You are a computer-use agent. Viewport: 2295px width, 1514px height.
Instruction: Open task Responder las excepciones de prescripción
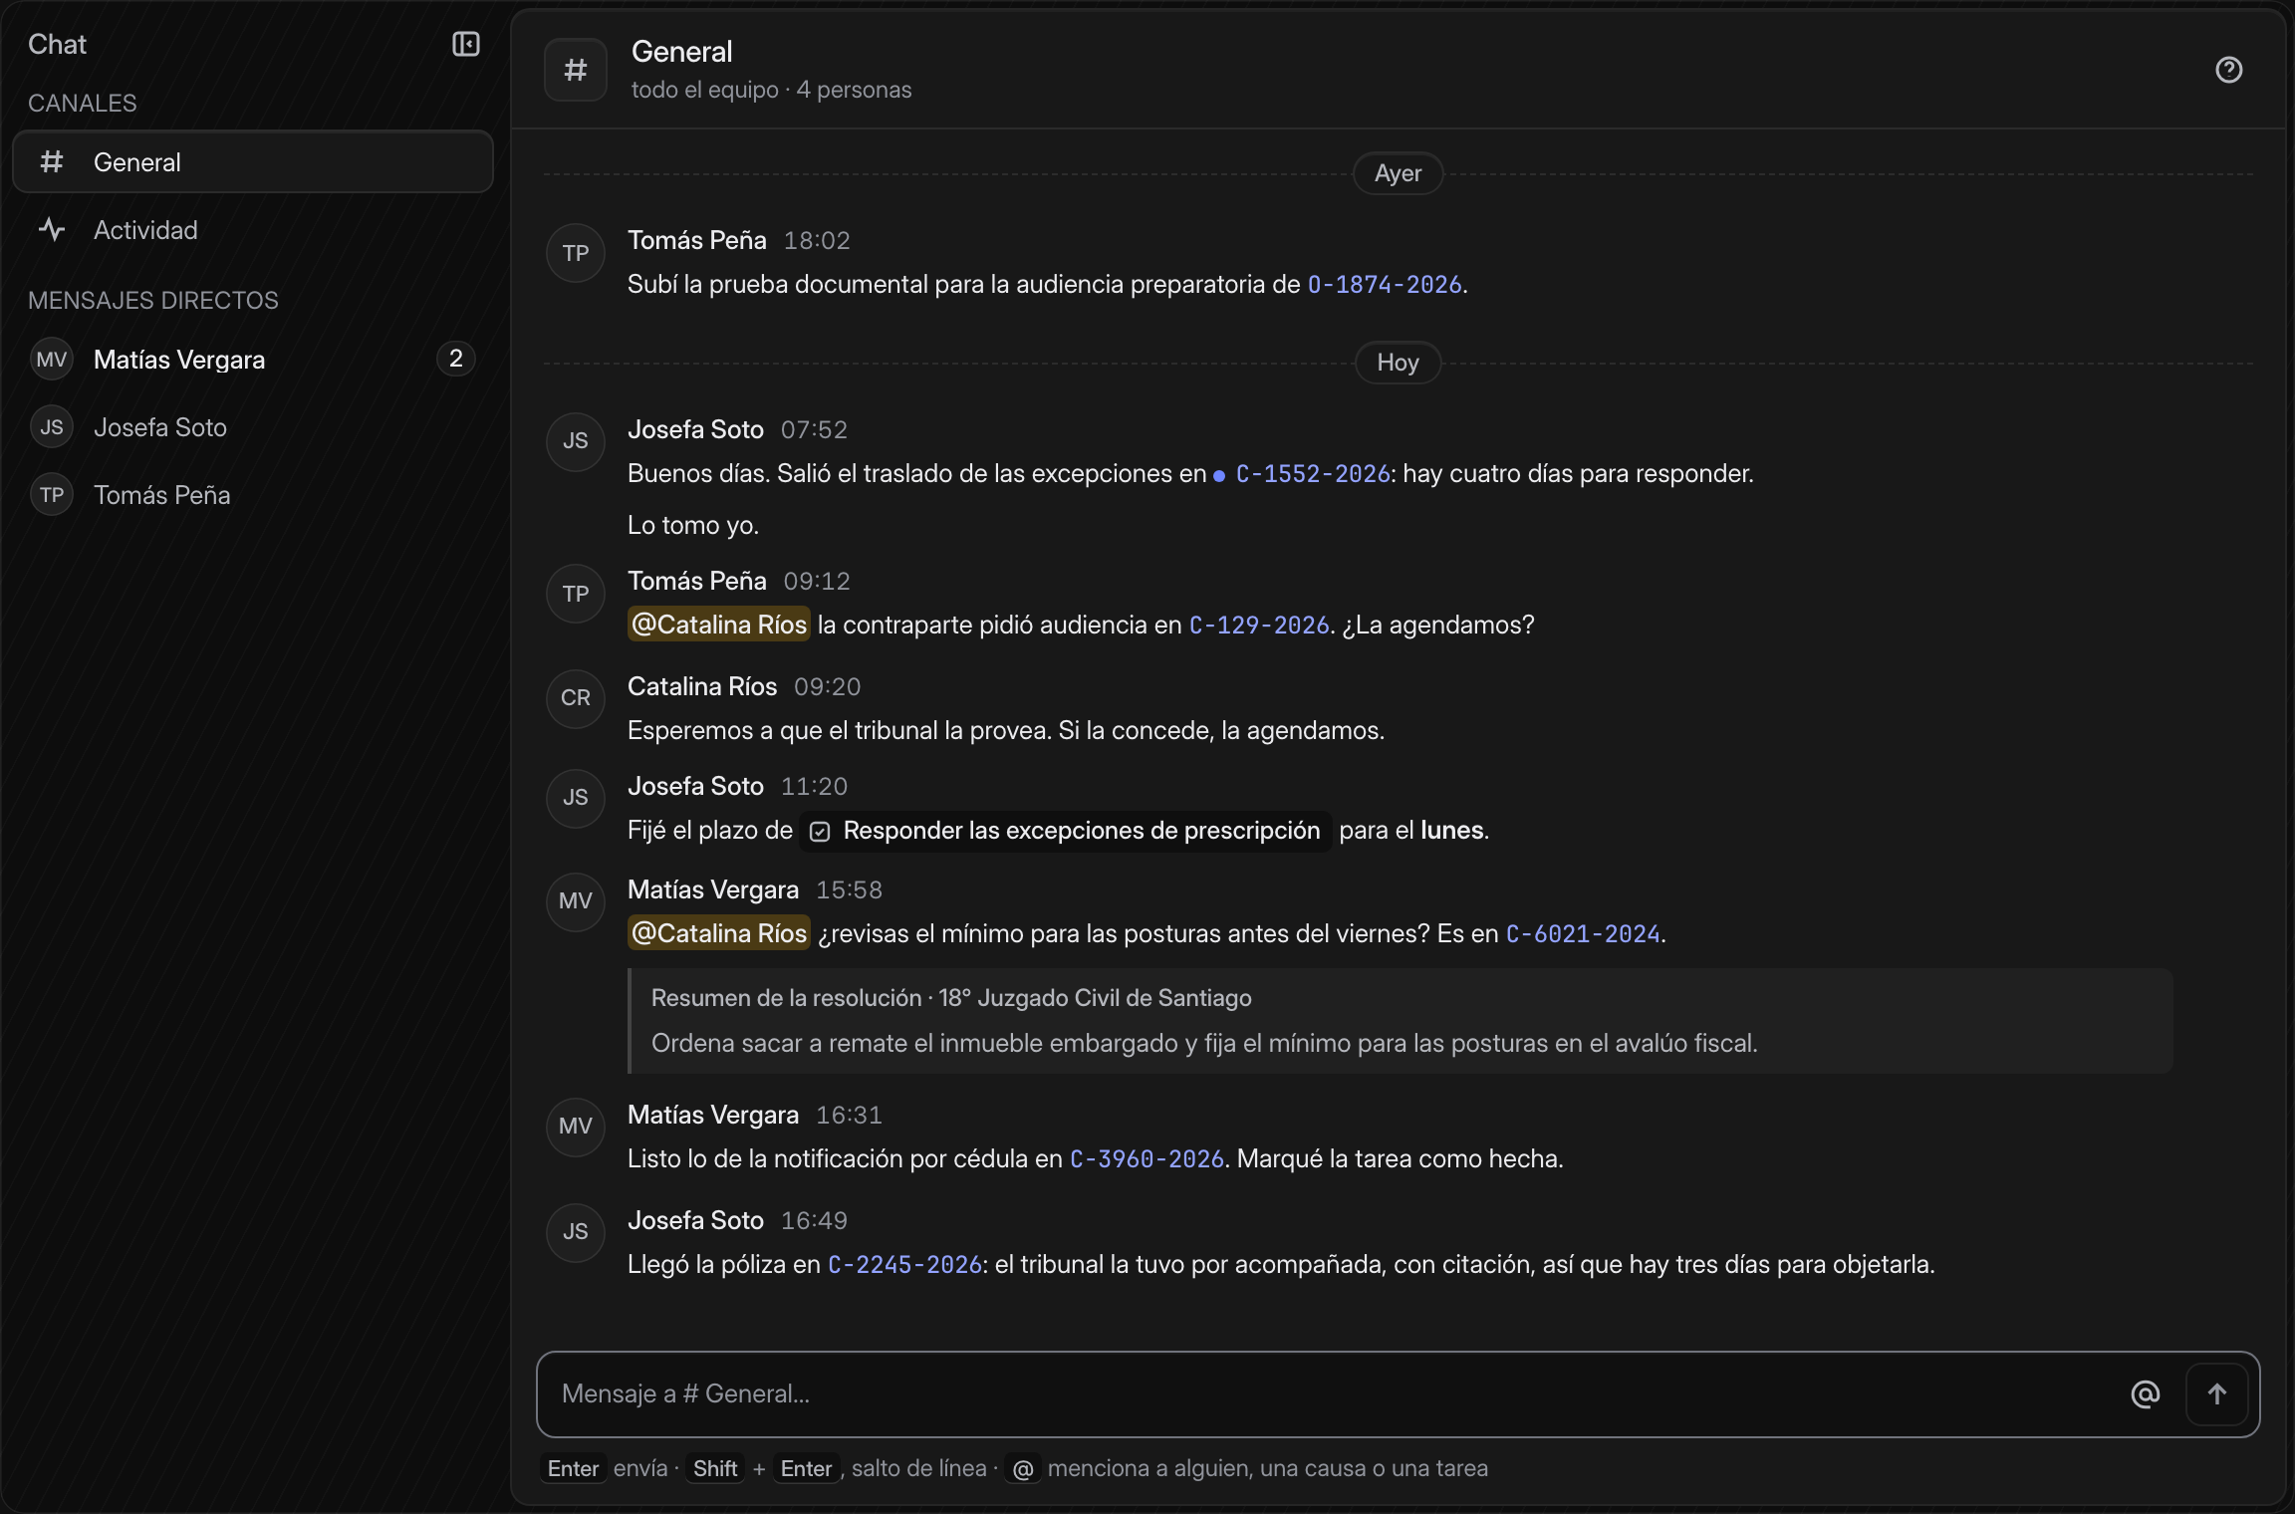[1066, 831]
